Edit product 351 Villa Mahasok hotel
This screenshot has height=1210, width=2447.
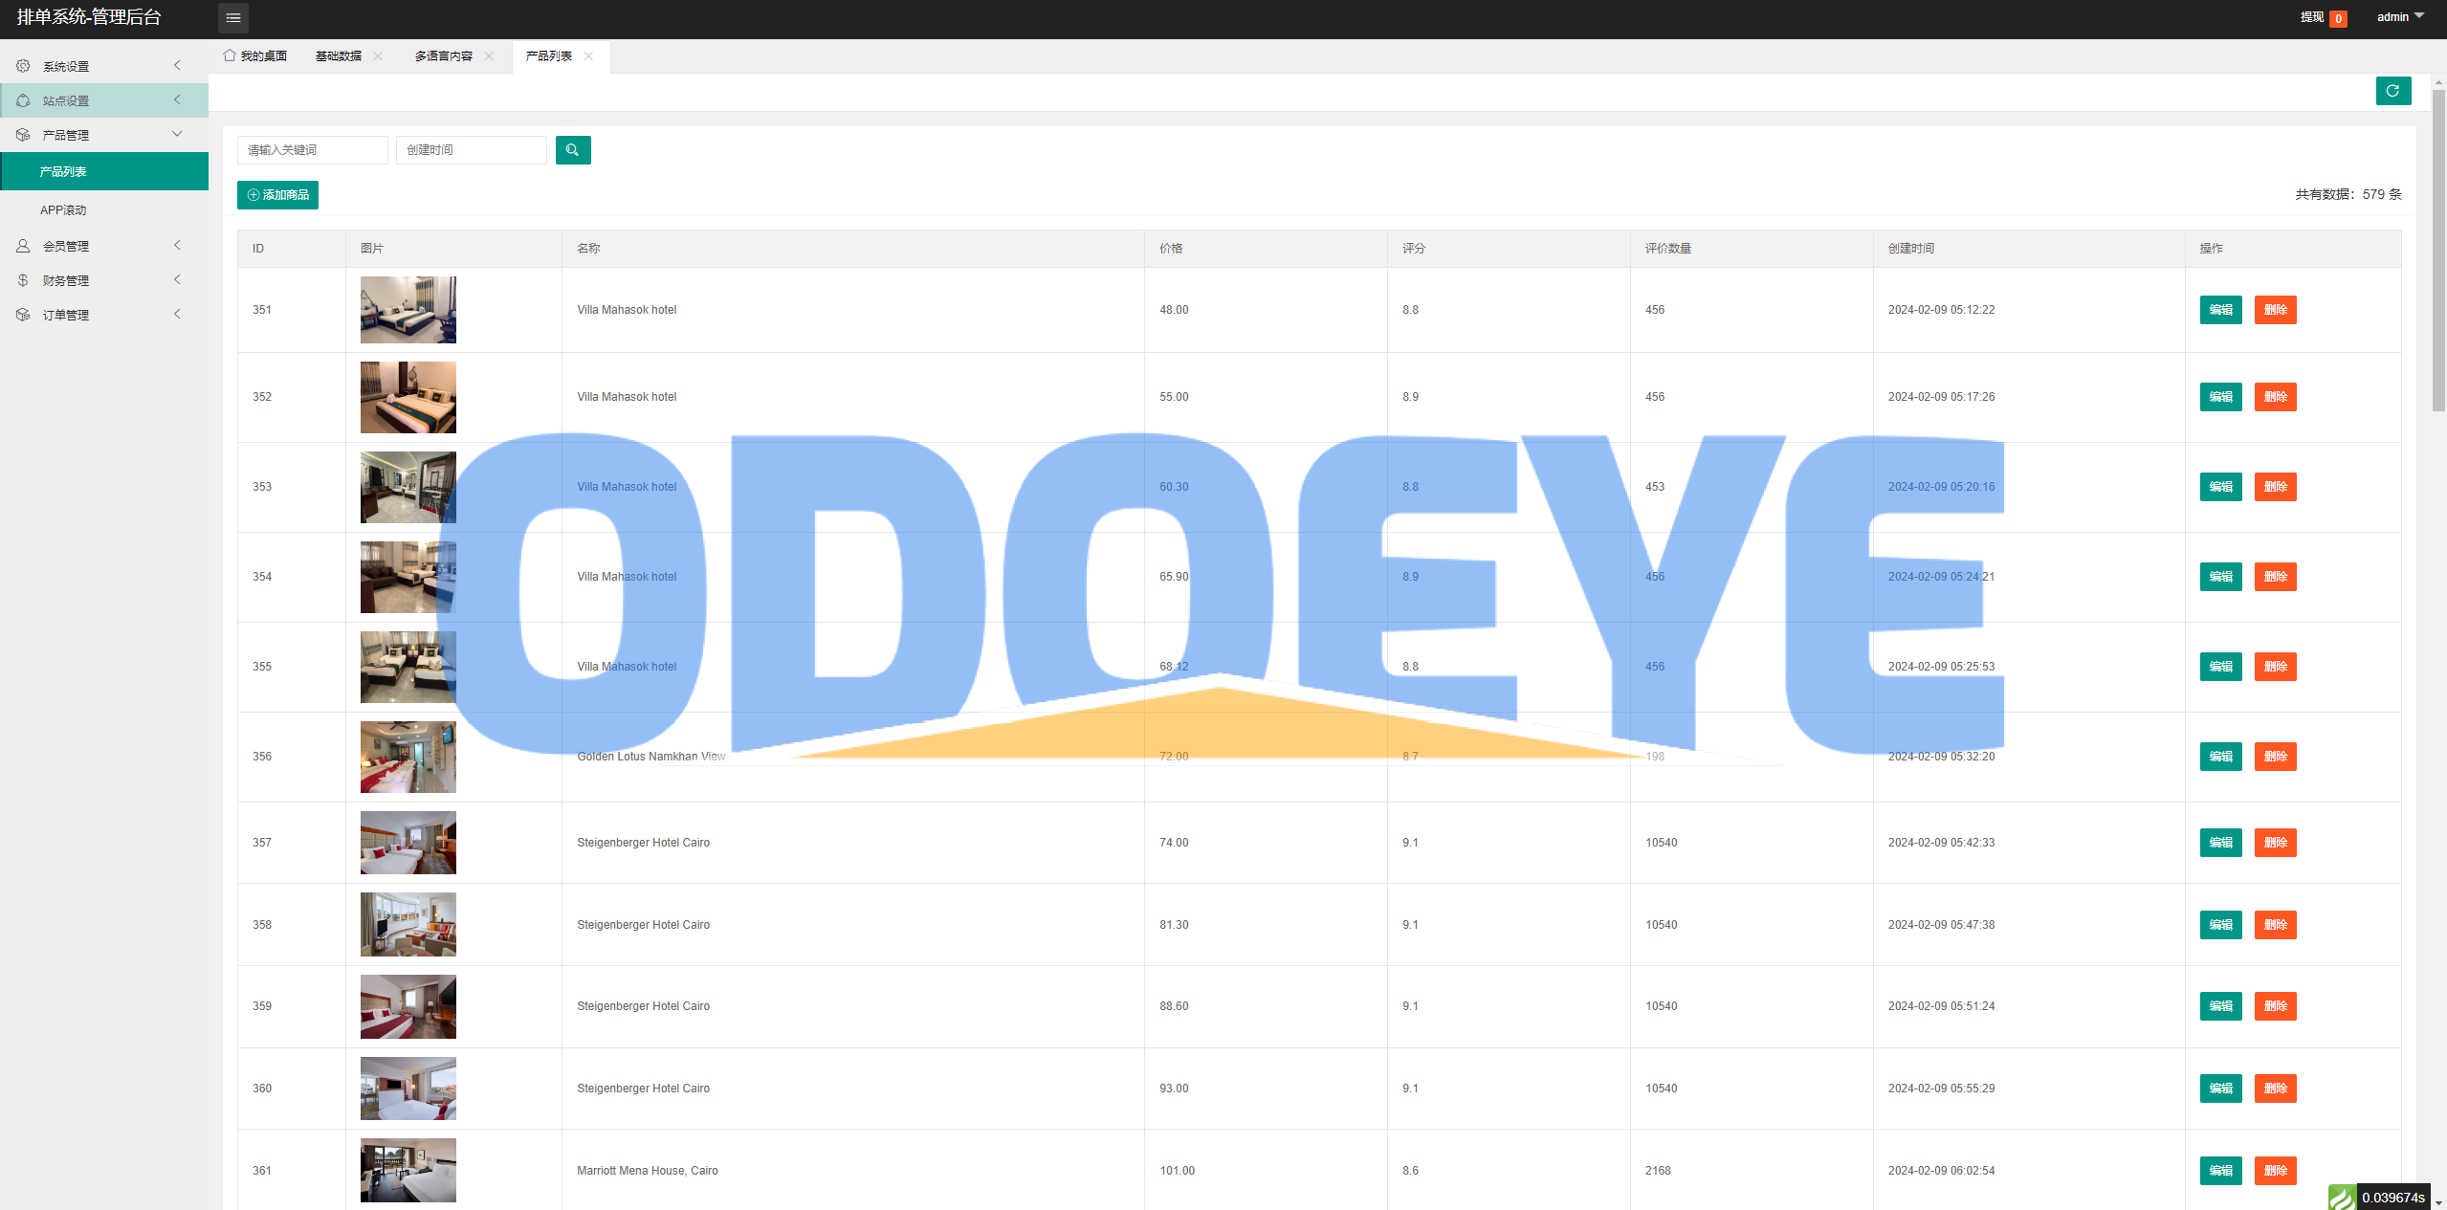[x=2221, y=310]
